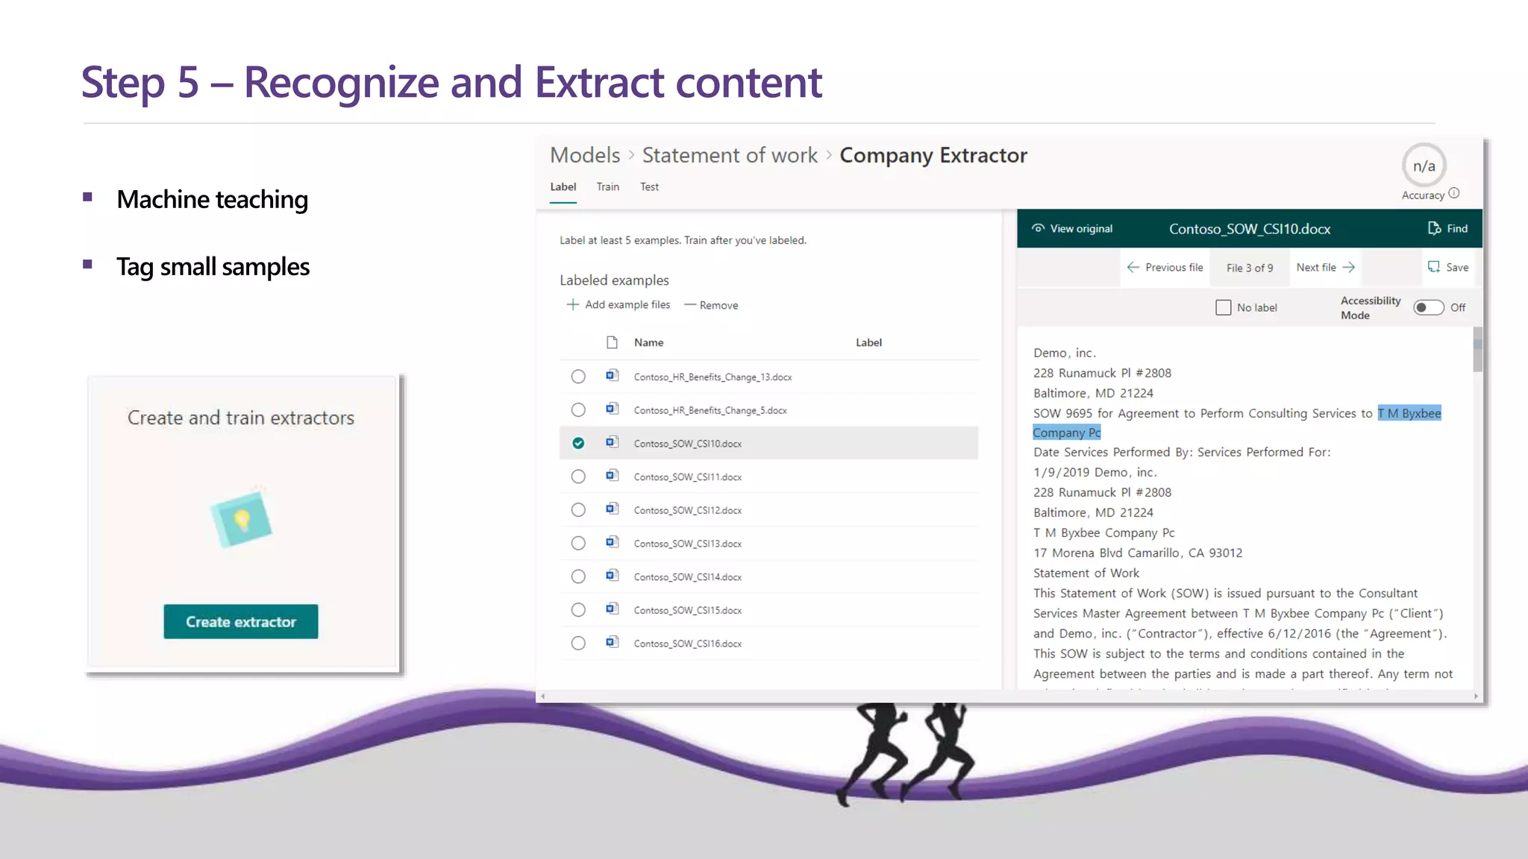Click Previous file text
The width and height of the screenshot is (1528, 859).
coord(1174,267)
